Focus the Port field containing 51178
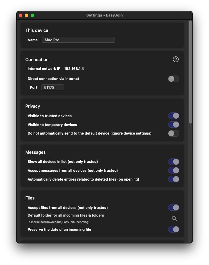This screenshot has width=209, height=265. click(53, 87)
